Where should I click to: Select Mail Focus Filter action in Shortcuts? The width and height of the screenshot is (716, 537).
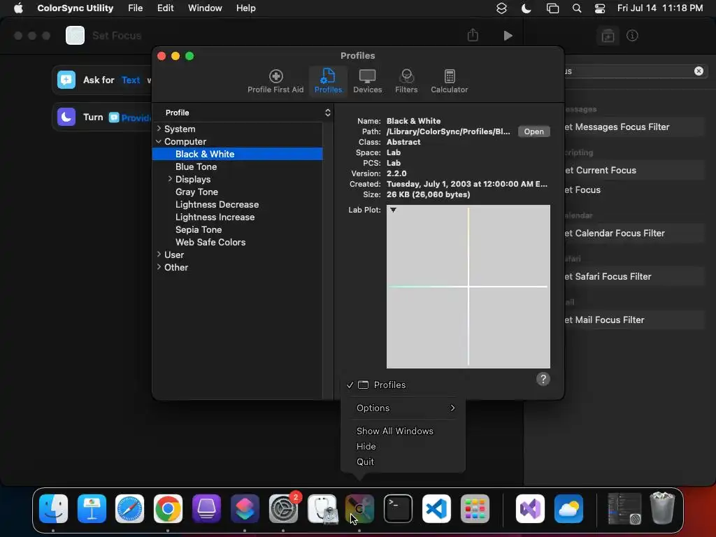click(x=635, y=320)
